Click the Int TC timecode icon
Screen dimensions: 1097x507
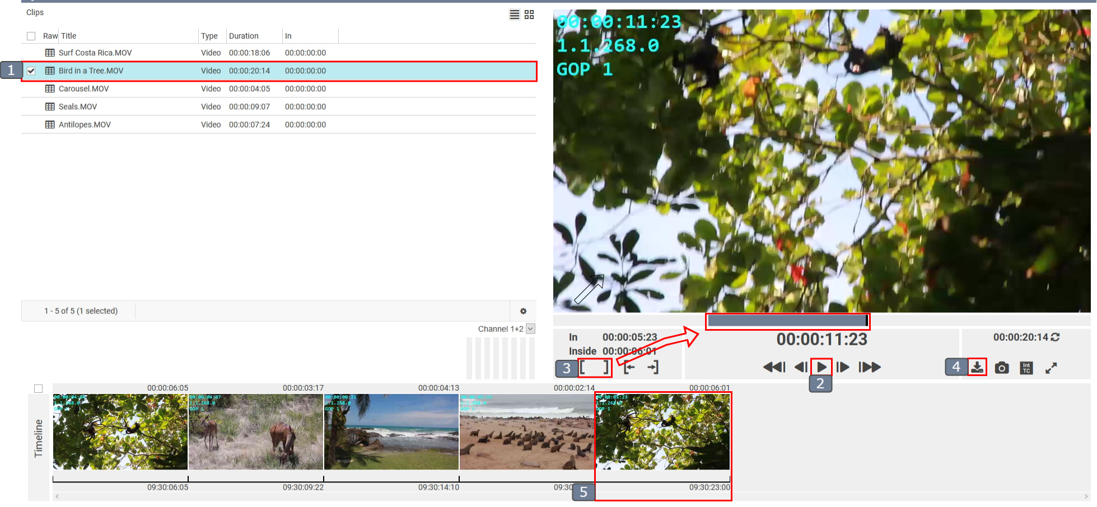tap(1026, 368)
